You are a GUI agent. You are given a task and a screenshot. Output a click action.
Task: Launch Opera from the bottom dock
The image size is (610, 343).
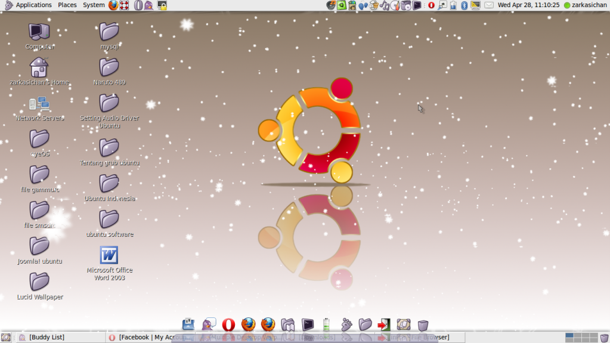[228, 325]
